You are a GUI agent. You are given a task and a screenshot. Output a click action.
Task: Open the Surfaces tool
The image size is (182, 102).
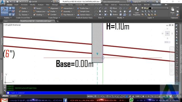pos(24,11)
